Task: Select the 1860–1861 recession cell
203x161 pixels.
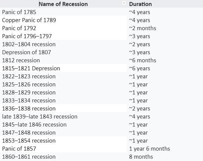Action: 29,157
